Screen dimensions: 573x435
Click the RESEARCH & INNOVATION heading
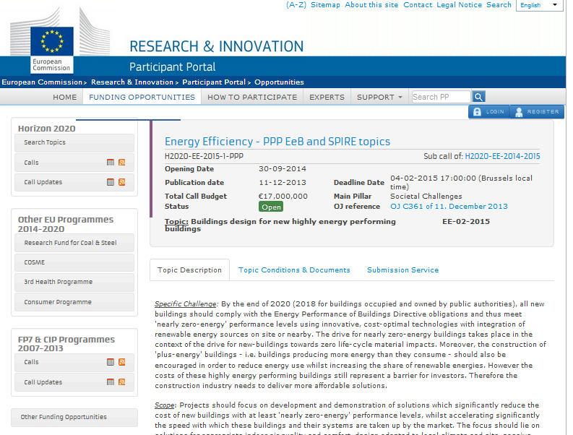(x=216, y=46)
